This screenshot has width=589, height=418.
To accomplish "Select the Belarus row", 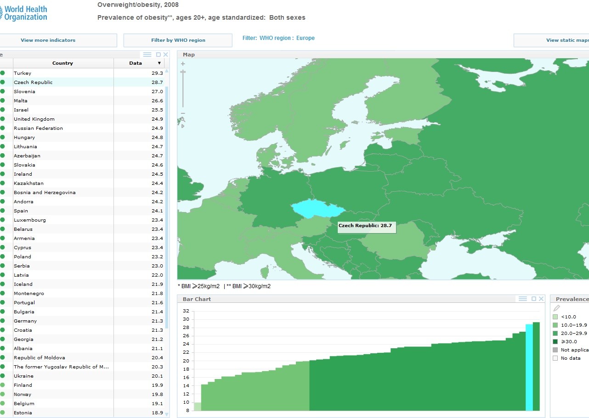I will (x=82, y=229).
